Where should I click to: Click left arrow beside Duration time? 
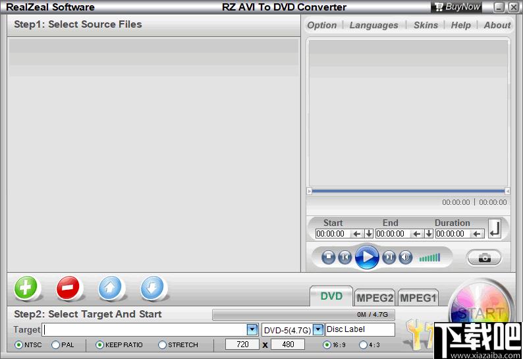(477, 234)
